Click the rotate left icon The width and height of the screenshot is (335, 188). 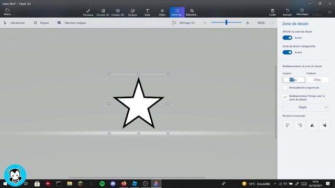pyautogui.click(x=287, y=125)
